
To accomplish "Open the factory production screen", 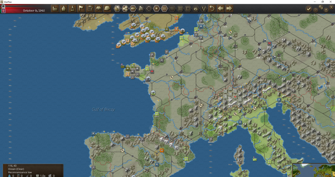I will click(55, 9).
